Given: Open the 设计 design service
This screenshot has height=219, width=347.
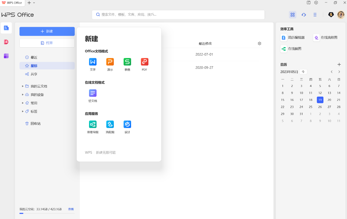Looking at the screenshot, I should pos(127,127).
